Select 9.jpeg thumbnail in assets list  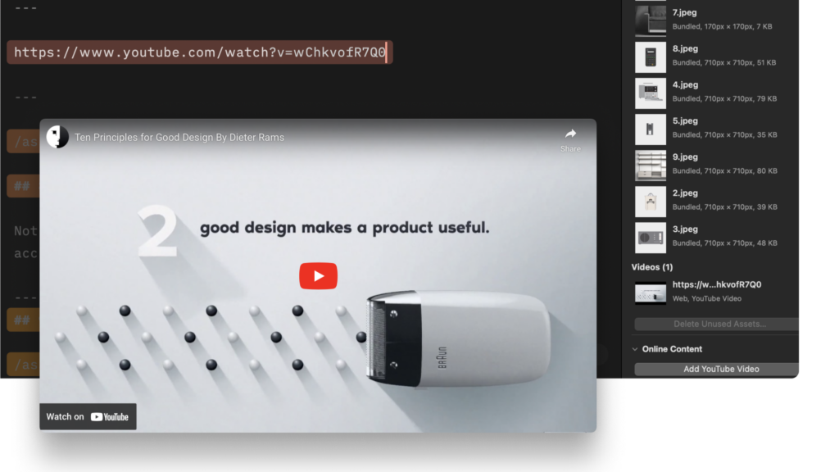(x=650, y=166)
